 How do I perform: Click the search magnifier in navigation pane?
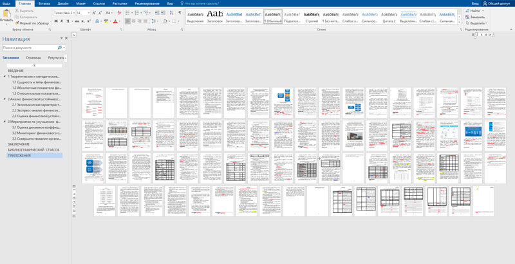pyautogui.click(x=59, y=48)
